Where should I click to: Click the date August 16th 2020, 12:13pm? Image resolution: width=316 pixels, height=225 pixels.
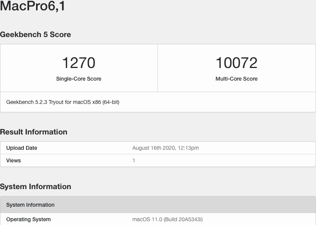[165, 148]
